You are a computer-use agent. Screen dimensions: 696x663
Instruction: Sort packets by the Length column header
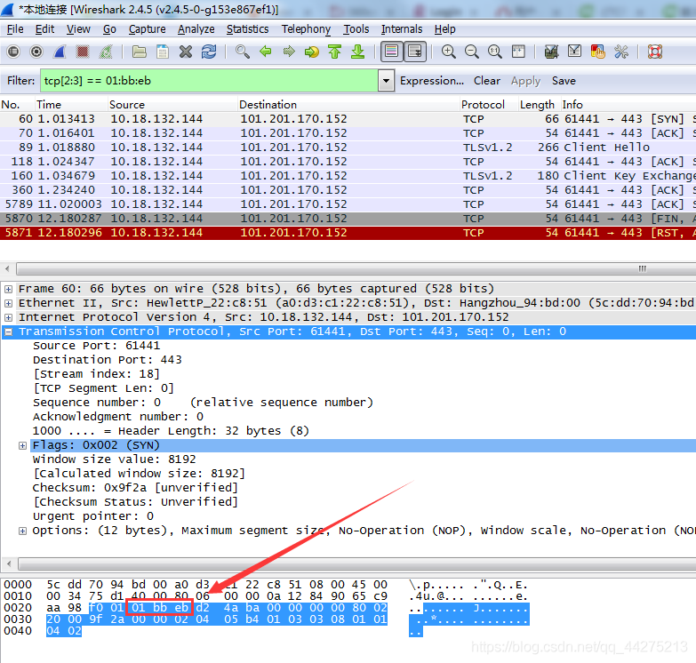539,105
